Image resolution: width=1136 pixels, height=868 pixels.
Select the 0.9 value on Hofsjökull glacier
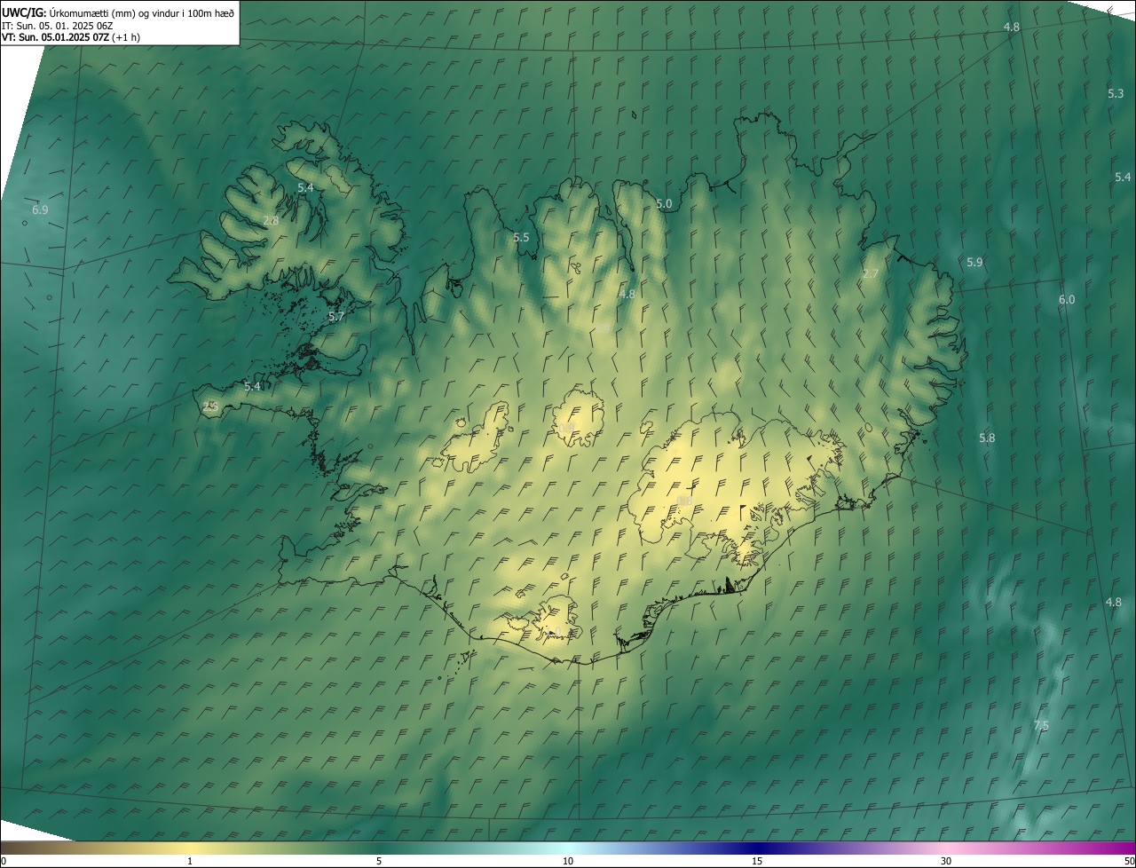tap(566, 429)
